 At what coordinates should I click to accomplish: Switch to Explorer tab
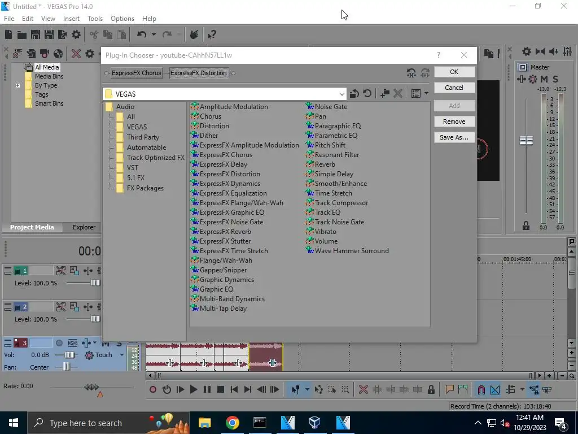pos(84,227)
